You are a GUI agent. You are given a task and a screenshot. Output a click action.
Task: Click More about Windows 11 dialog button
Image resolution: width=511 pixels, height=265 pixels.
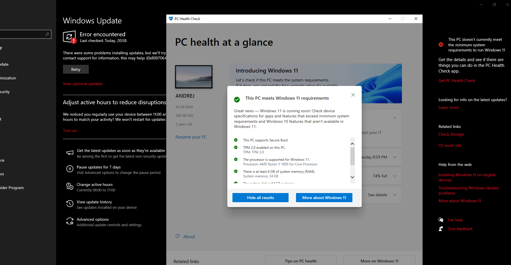pyautogui.click(x=324, y=198)
